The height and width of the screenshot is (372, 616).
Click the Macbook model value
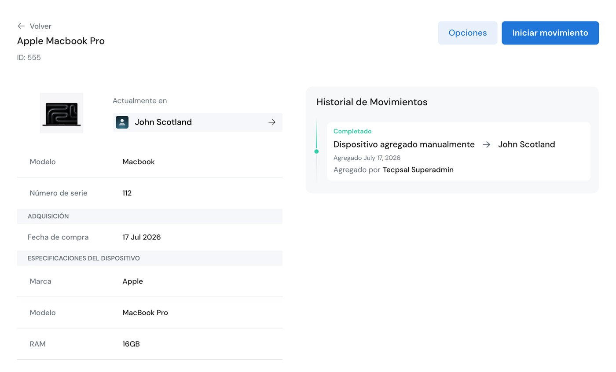[139, 162]
